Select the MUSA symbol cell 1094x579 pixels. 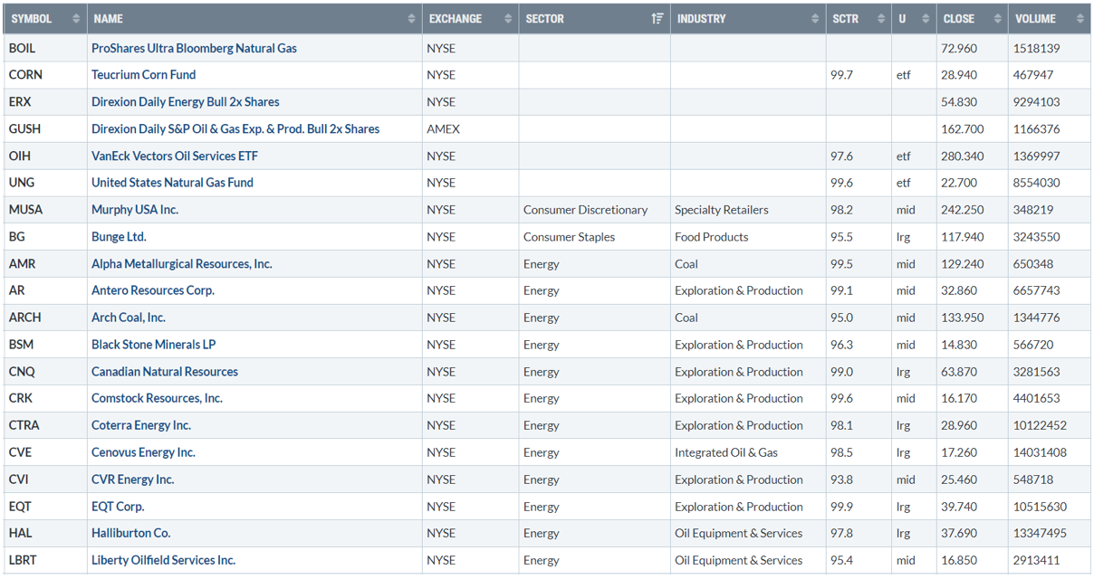click(x=45, y=210)
